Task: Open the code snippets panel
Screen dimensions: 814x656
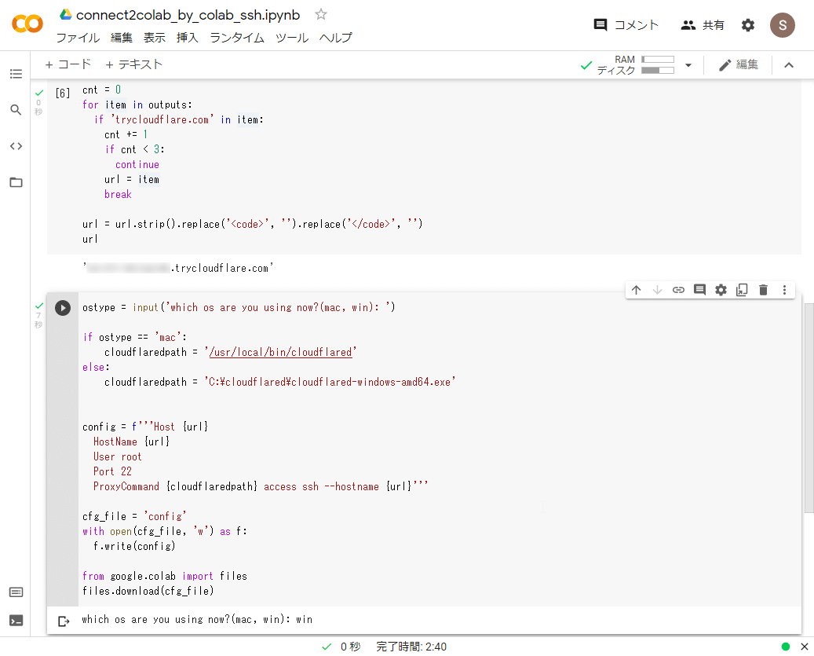Action: [x=16, y=146]
